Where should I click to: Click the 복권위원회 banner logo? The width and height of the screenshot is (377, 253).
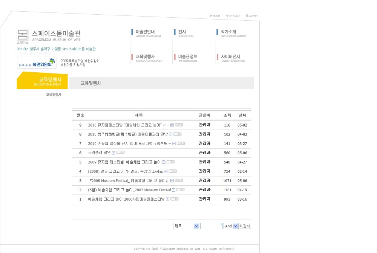tap(37, 63)
